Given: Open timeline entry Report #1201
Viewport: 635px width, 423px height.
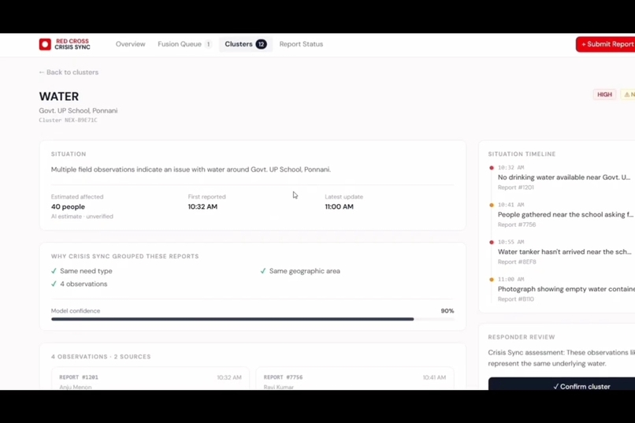Looking at the screenshot, I should click(x=516, y=187).
